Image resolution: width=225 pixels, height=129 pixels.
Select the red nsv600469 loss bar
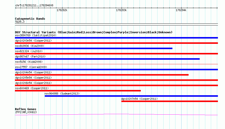[x=78, y=91]
